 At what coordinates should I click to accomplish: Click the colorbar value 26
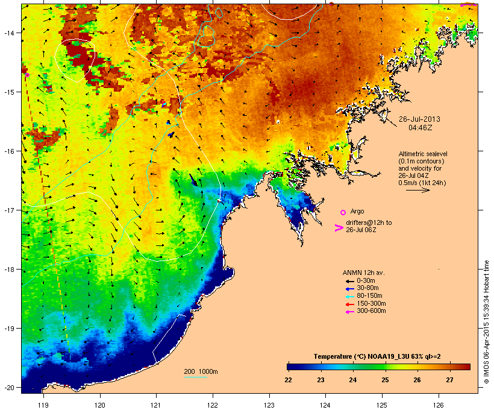(417, 380)
